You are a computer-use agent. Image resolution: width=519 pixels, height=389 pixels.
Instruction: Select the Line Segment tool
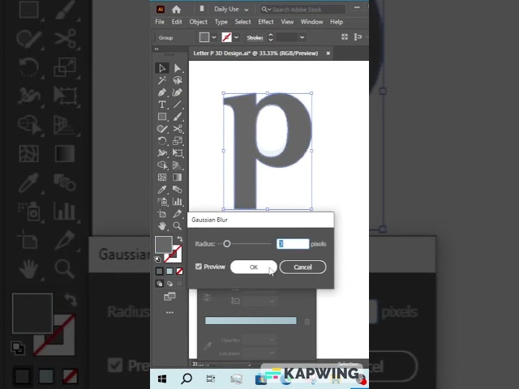178,105
